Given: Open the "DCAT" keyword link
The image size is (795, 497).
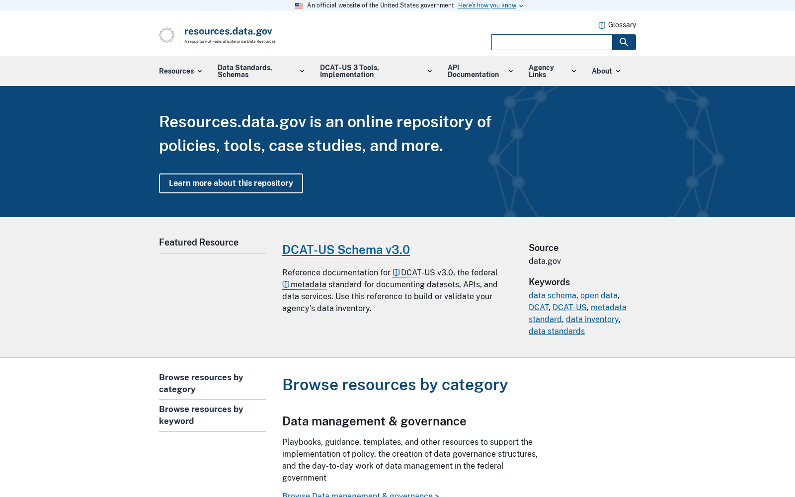Looking at the screenshot, I should [x=539, y=307].
